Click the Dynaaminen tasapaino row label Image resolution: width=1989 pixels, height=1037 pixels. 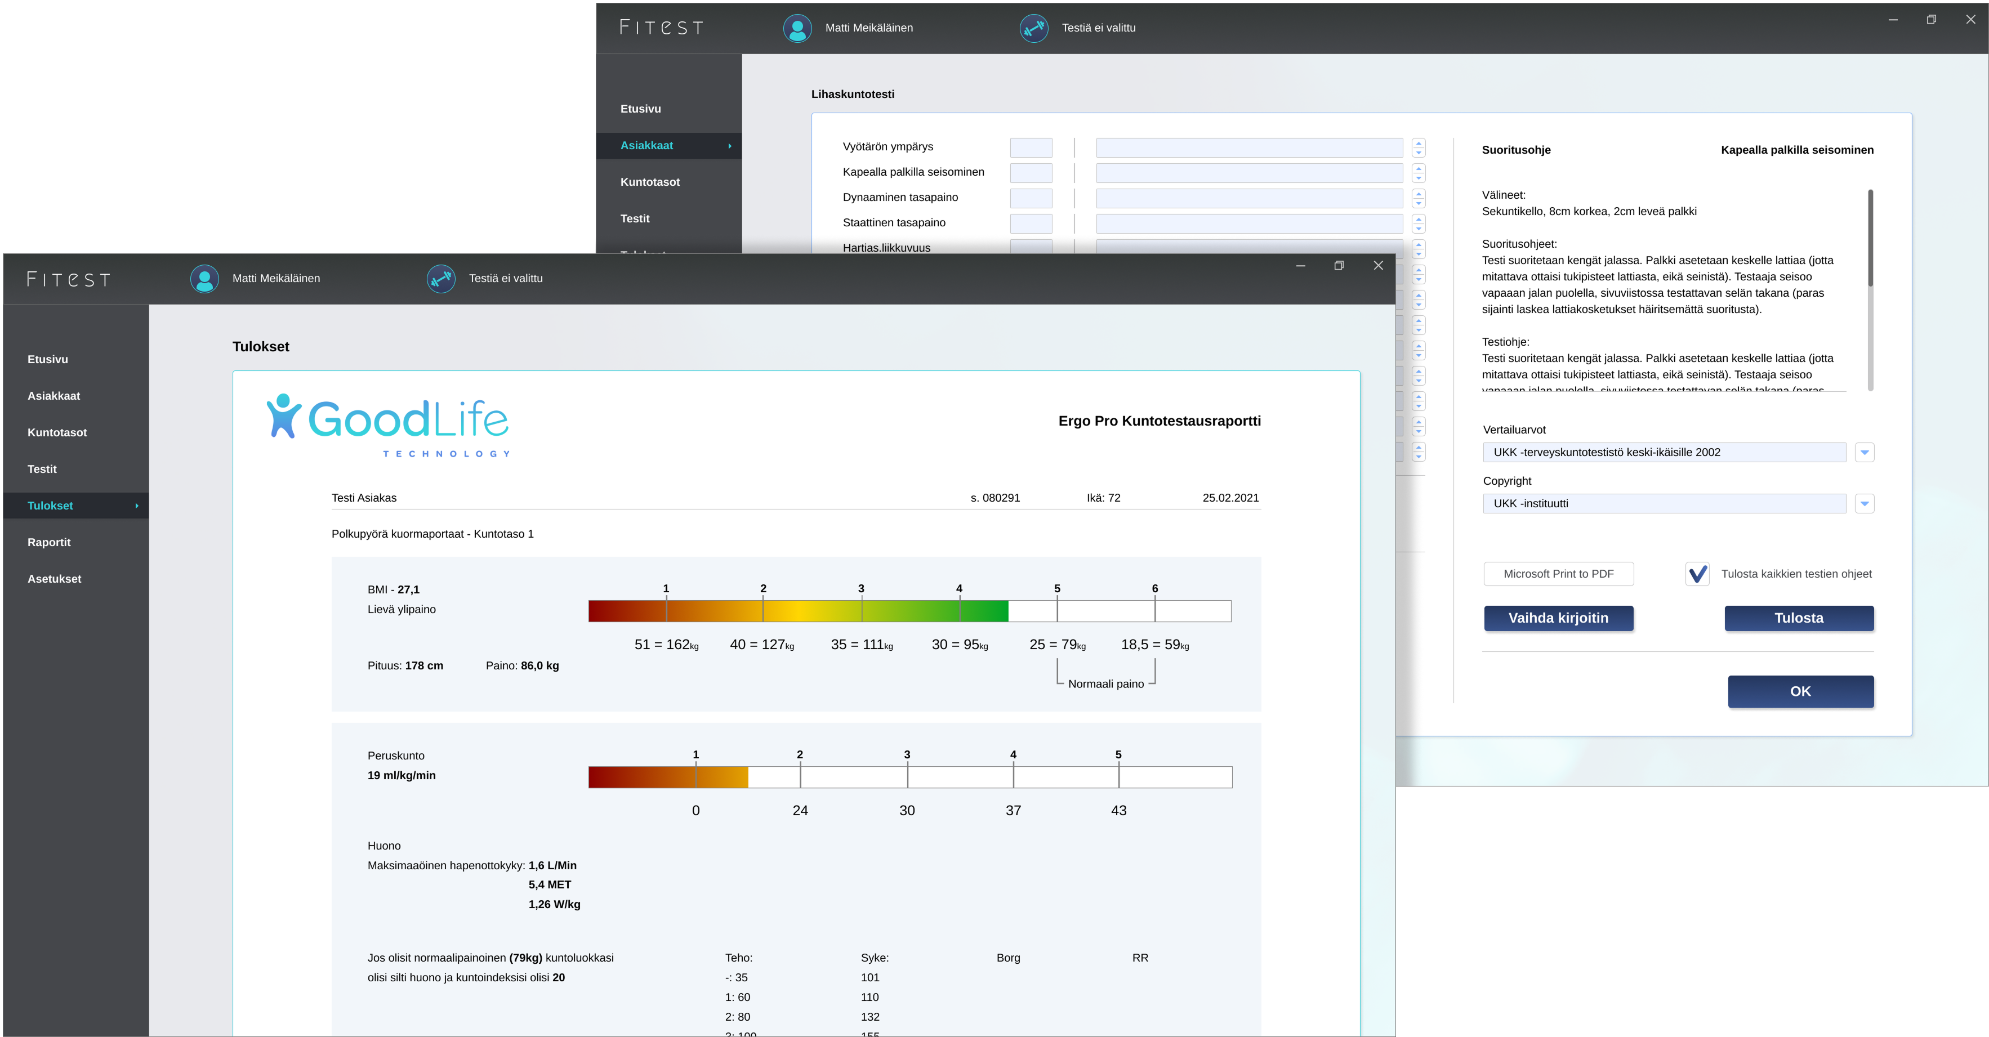(x=900, y=198)
